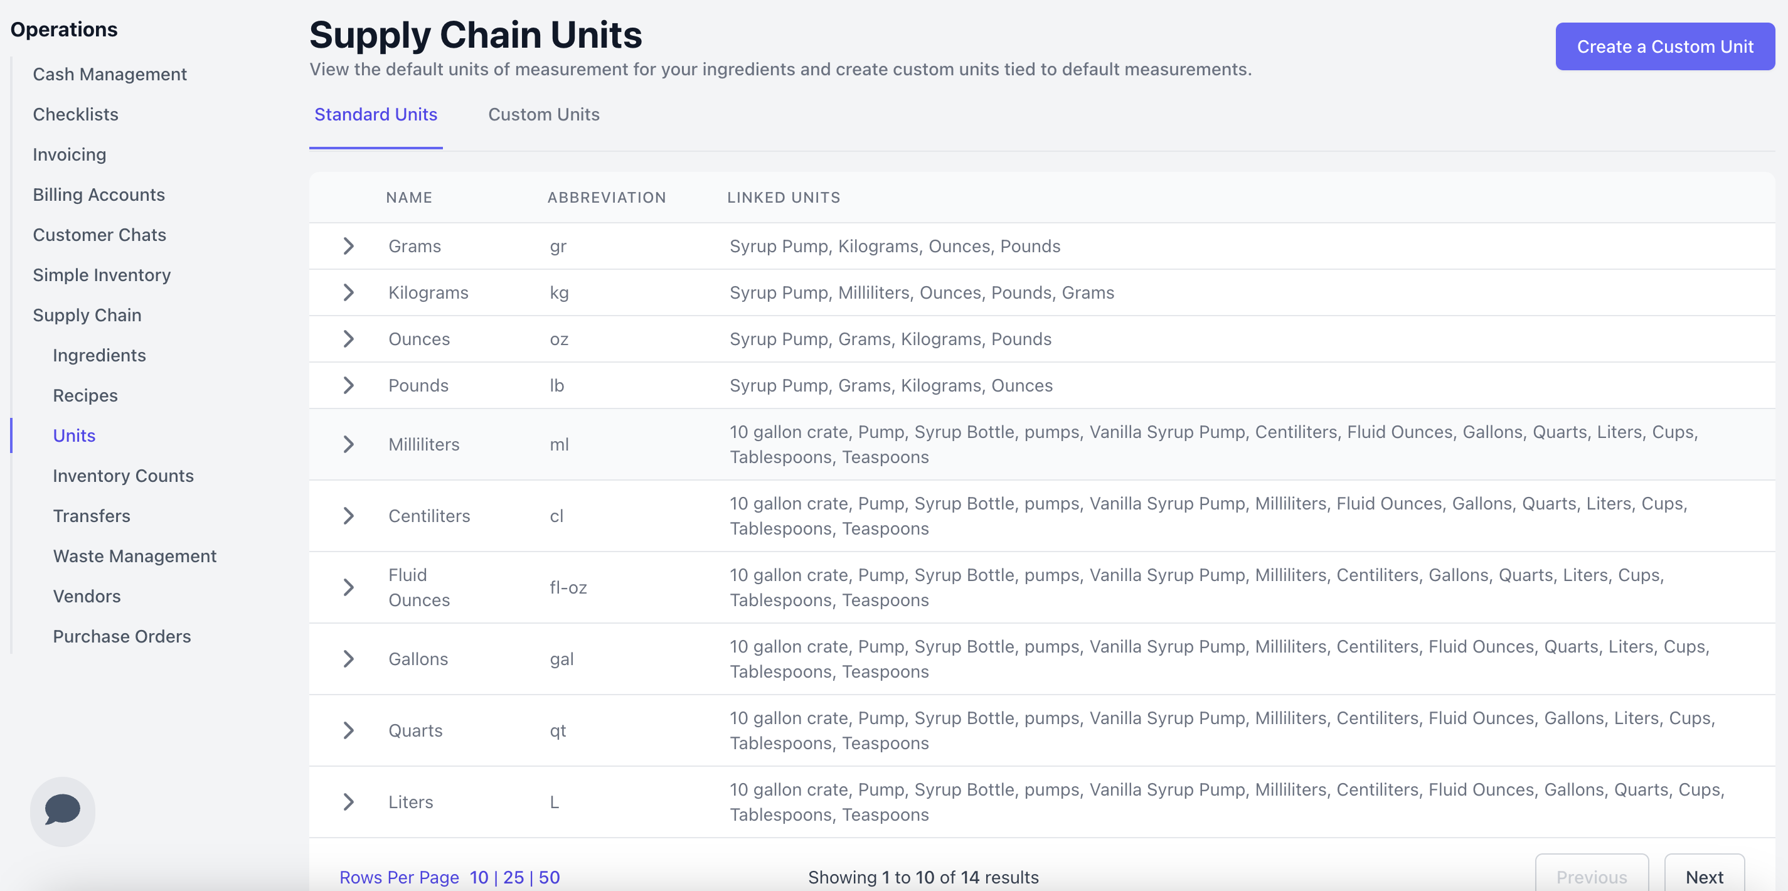
Task: Open Simple Inventory page
Action: click(102, 275)
